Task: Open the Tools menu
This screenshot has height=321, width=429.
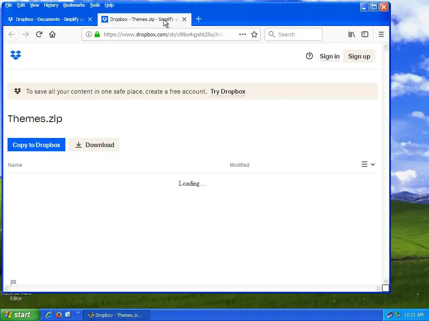Action: click(x=95, y=5)
